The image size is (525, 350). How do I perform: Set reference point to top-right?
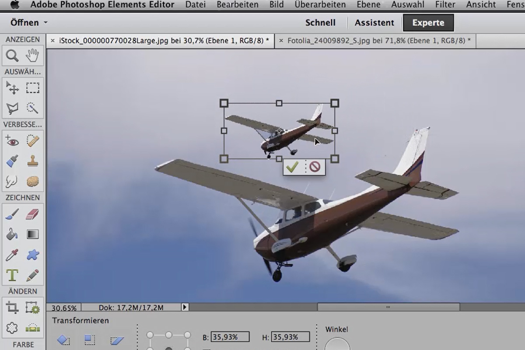(187, 335)
